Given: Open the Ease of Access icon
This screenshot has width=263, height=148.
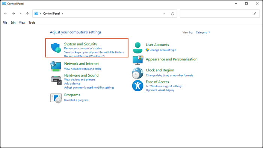Looking at the screenshot, I should [138, 86].
